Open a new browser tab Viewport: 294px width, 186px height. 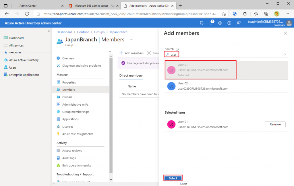click(180, 6)
